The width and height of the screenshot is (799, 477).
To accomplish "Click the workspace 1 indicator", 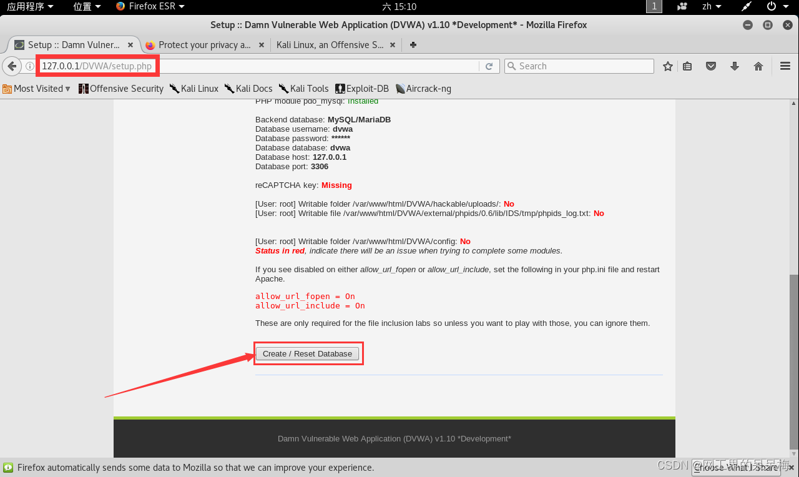I will (x=654, y=6).
